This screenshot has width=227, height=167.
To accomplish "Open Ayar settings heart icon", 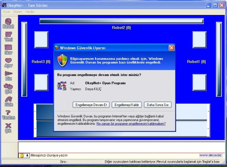I will pyautogui.click(x=8, y=63).
